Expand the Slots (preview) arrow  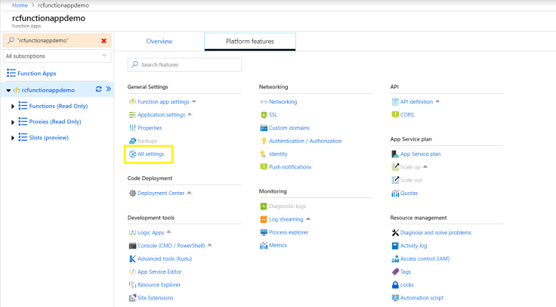coord(13,138)
